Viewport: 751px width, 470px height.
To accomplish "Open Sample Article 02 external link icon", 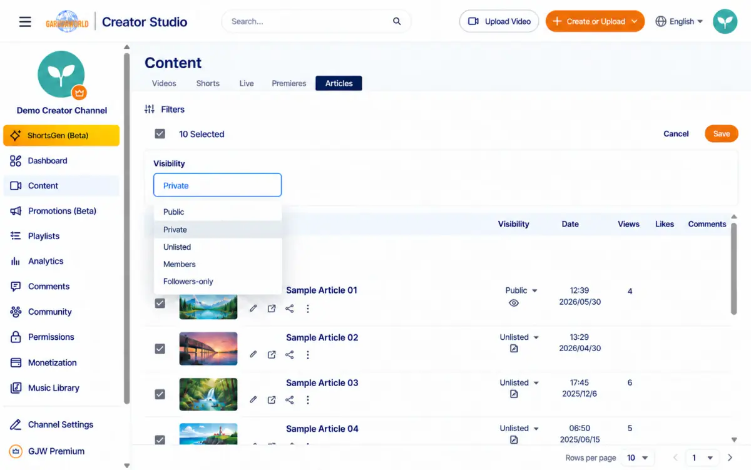I will pos(272,354).
